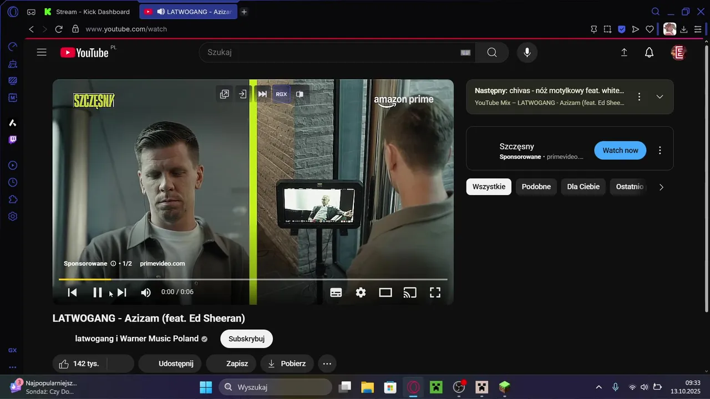Take a snapshot with toolbar icon
This screenshot has width=710, height=399.
(x=608, y=29)
